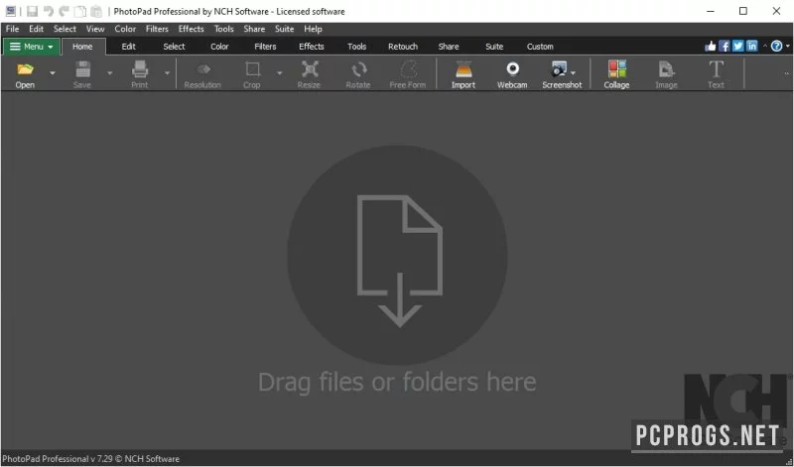Open the Edit menu in menu bar

click(36, 29)
